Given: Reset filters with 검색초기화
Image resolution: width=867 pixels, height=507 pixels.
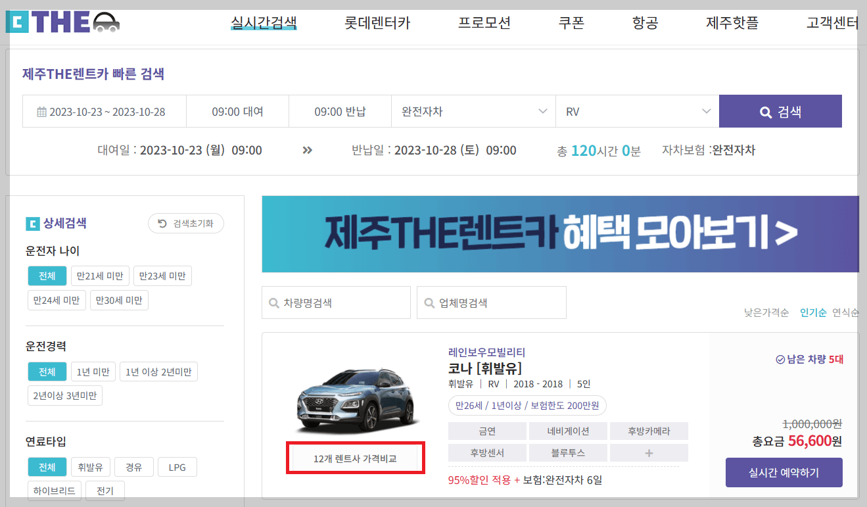Looking at the screenshot, I should (186, 224).
